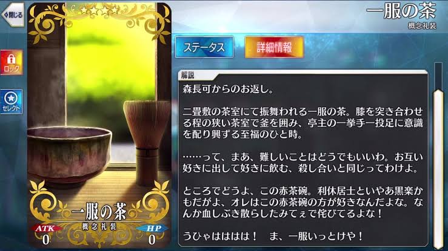Tap the 一服の茶 name banner on card
448x251 pixels.
point(99,212)
